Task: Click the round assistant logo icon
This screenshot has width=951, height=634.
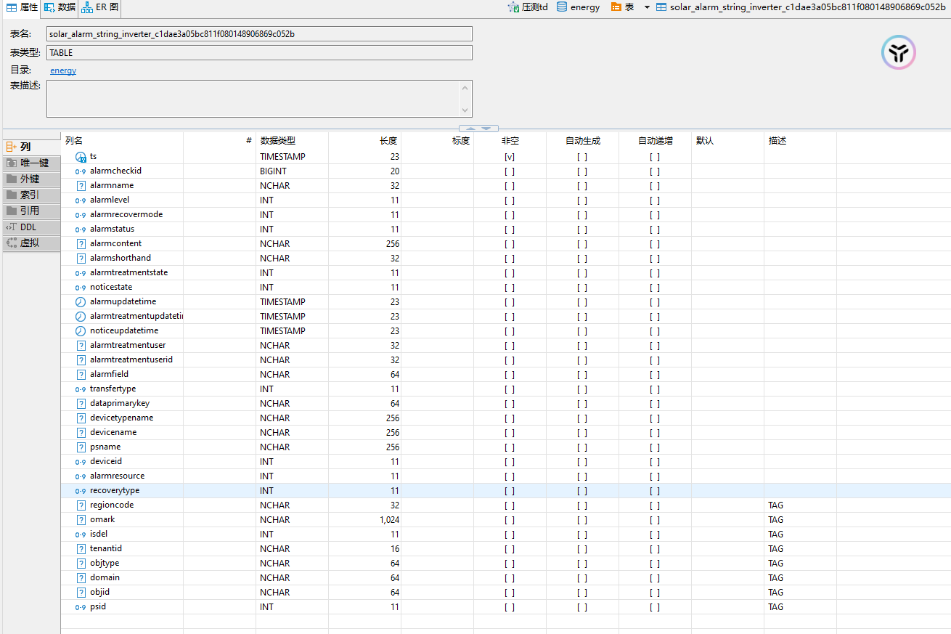Action: (x=899, y=52)
